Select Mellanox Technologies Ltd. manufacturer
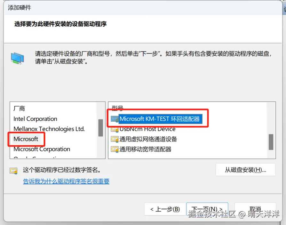 49,129
